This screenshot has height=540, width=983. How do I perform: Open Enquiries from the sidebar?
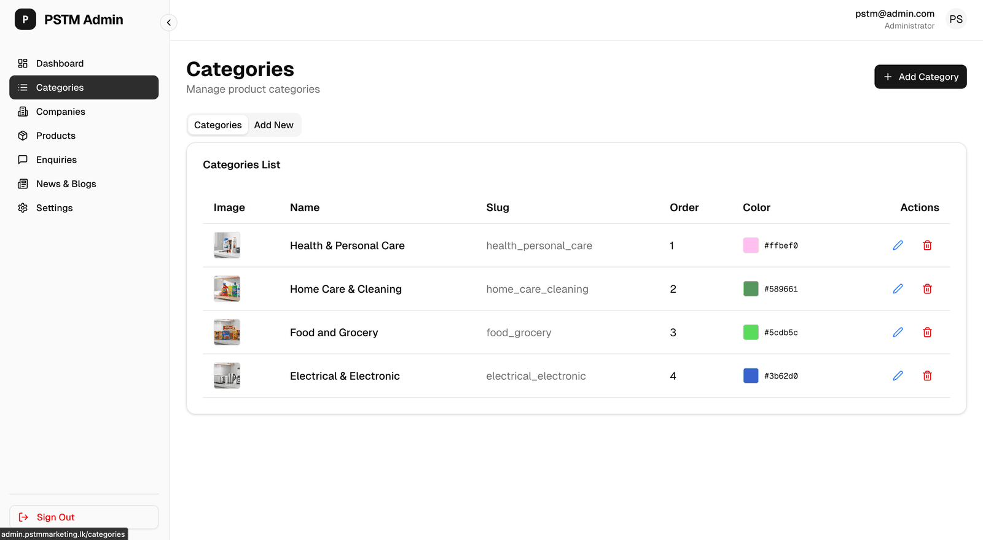84,160
